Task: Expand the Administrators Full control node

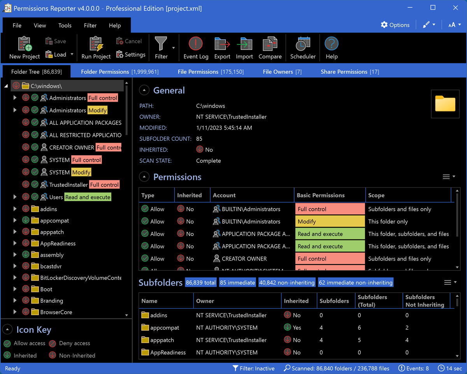Action: click(15, 98)
